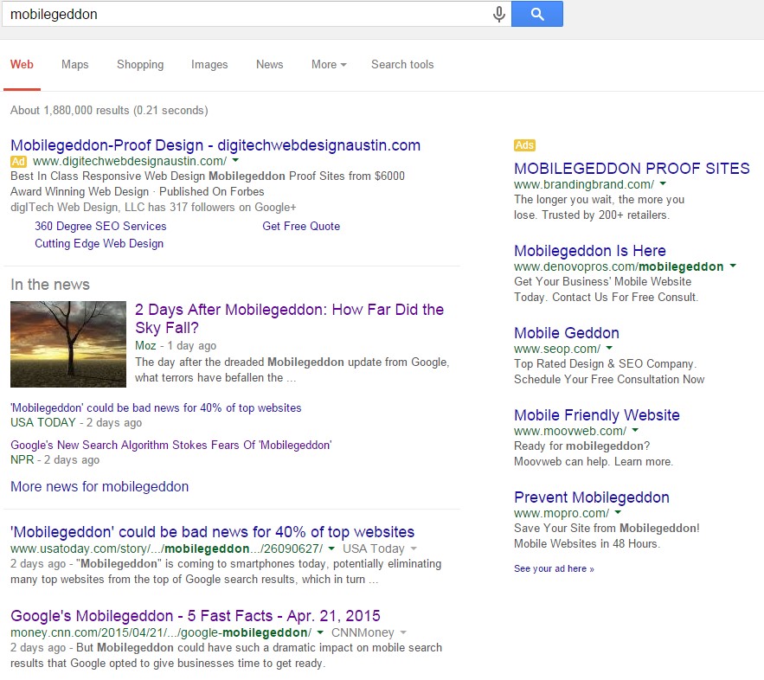764x680 pixels.
Task: Open Mobile Friendly Website sidebar ad
Action: 597,415
